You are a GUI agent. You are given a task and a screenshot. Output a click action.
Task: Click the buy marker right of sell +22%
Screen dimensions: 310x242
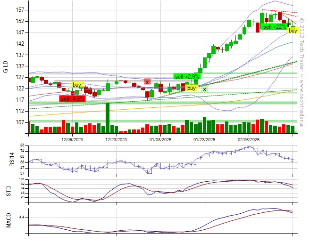tap(293, 31)
